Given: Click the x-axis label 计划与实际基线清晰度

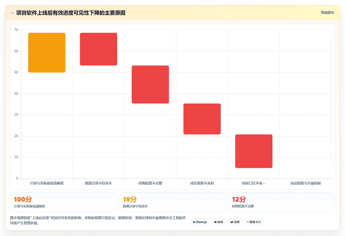Looking at the screenshot, I should [x=47, y=183].
